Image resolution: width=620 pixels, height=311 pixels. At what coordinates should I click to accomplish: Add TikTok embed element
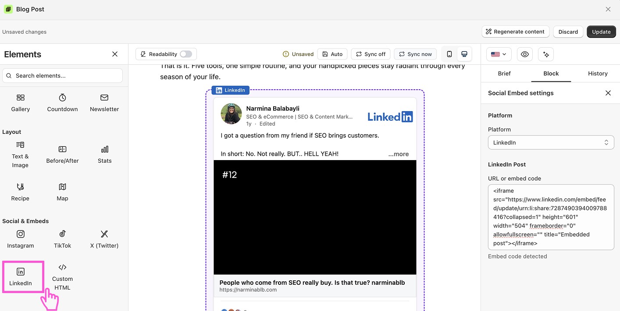pos(63,240)
